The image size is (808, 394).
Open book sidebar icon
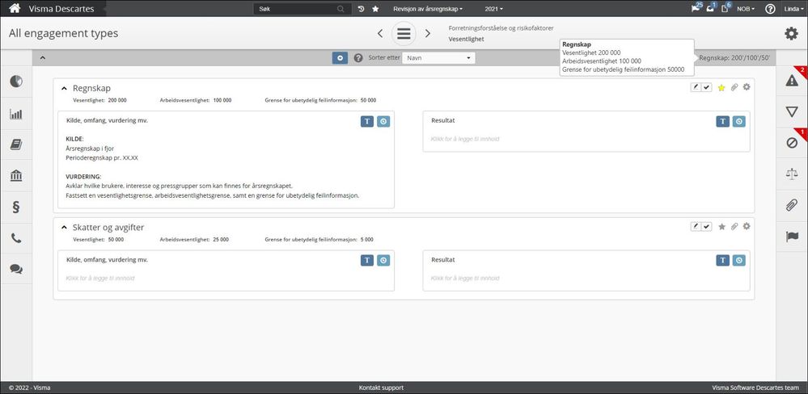pos(16,145)
